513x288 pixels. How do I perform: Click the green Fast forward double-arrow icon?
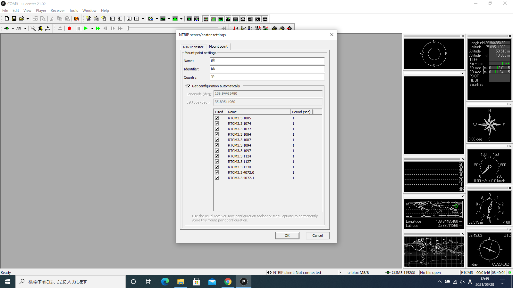pos(98,28)
